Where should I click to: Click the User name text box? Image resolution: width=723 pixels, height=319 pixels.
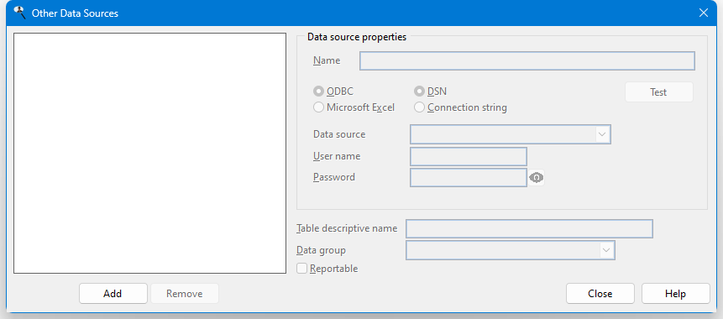point(469,157)
